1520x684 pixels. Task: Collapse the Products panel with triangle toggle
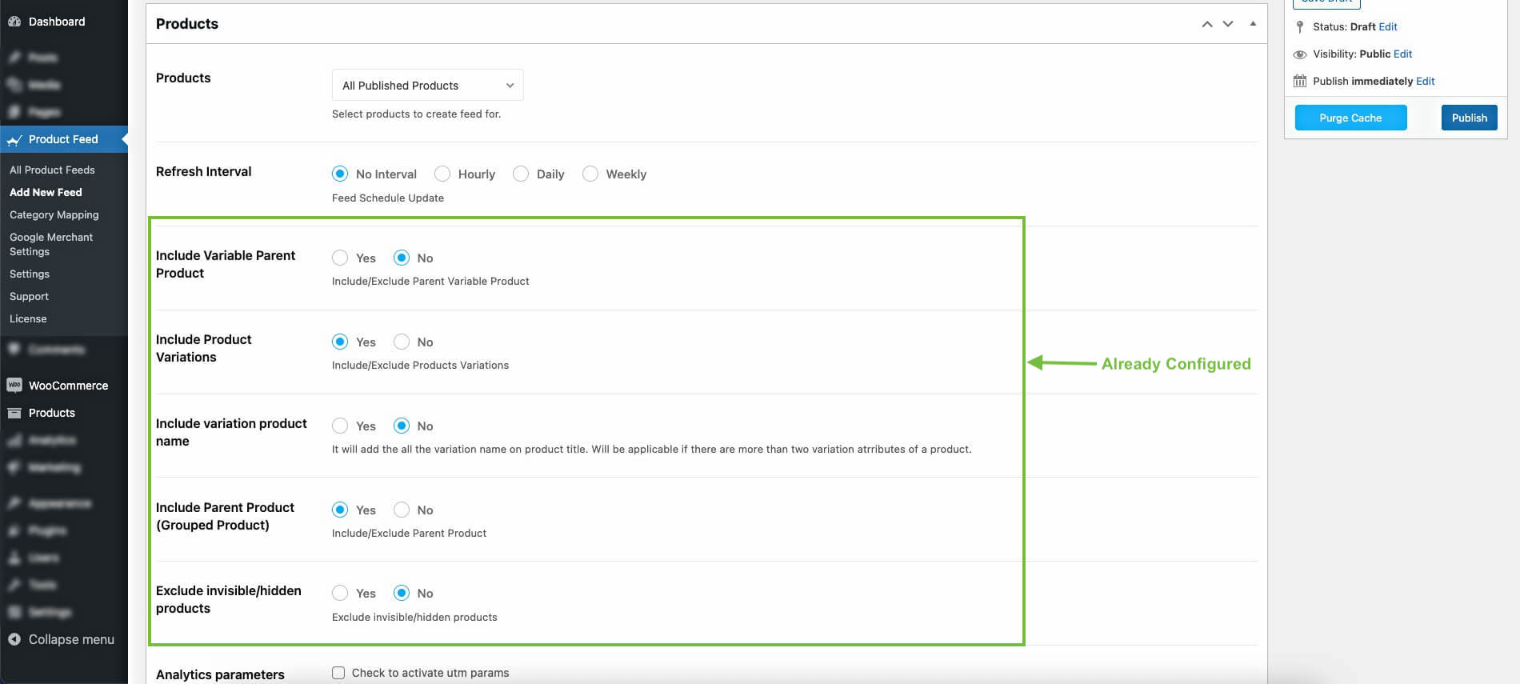pos(1253,24)
